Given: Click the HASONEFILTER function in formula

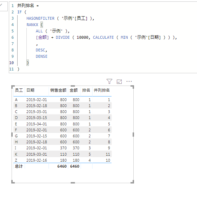Looking at the screenshot, I should tap(40, 18).
